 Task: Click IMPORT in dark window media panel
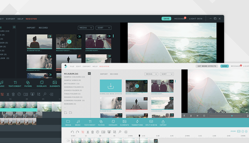[x=31, y=28]
